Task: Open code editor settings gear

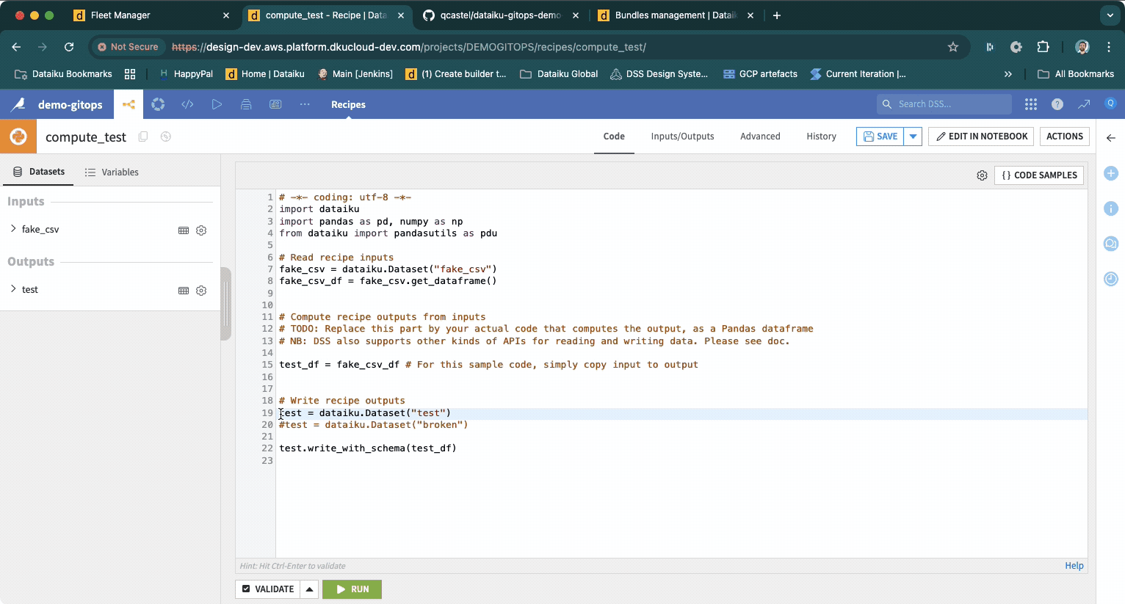Action: (982, 175)
